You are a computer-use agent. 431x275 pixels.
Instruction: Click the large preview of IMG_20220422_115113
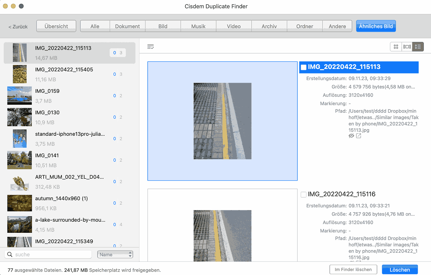[x=223, y=121]
